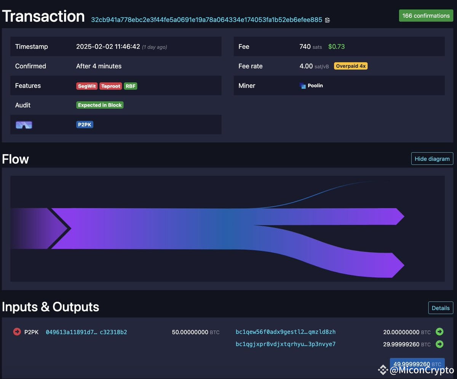Click the Overpaid 4x badge

(x=351, y=66)
